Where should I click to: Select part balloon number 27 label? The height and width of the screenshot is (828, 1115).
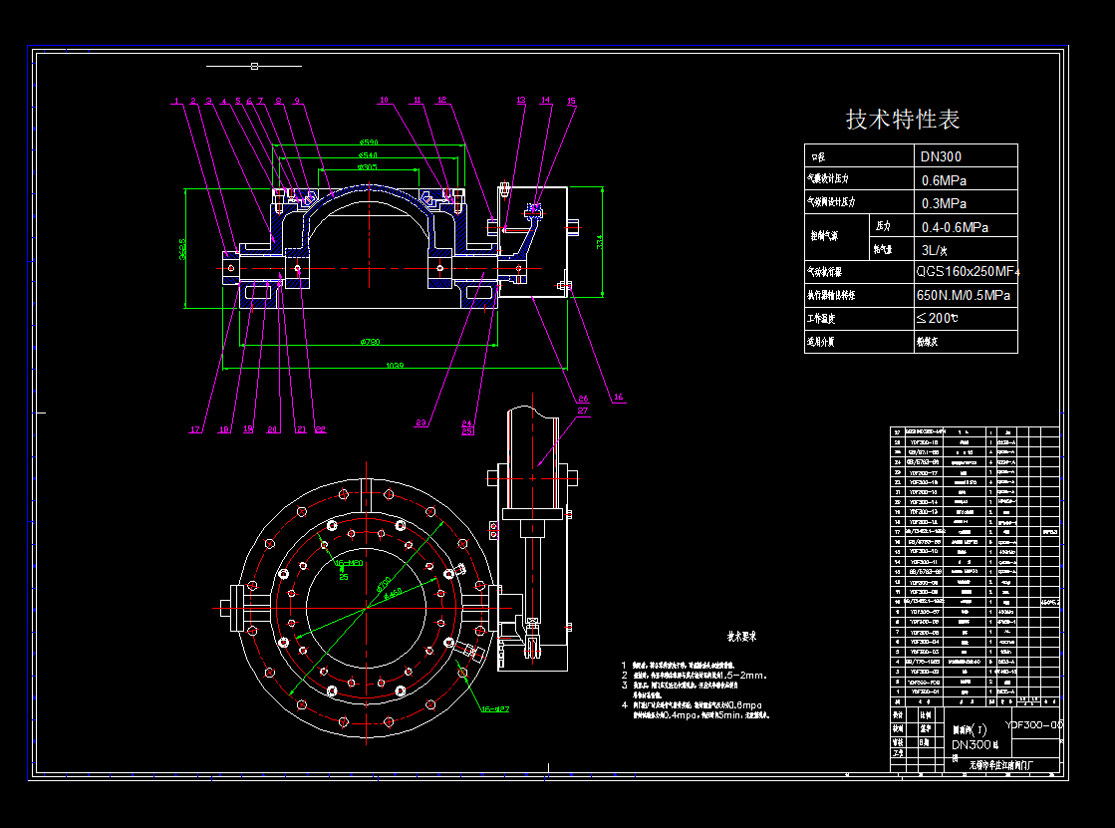click(583, 411)
